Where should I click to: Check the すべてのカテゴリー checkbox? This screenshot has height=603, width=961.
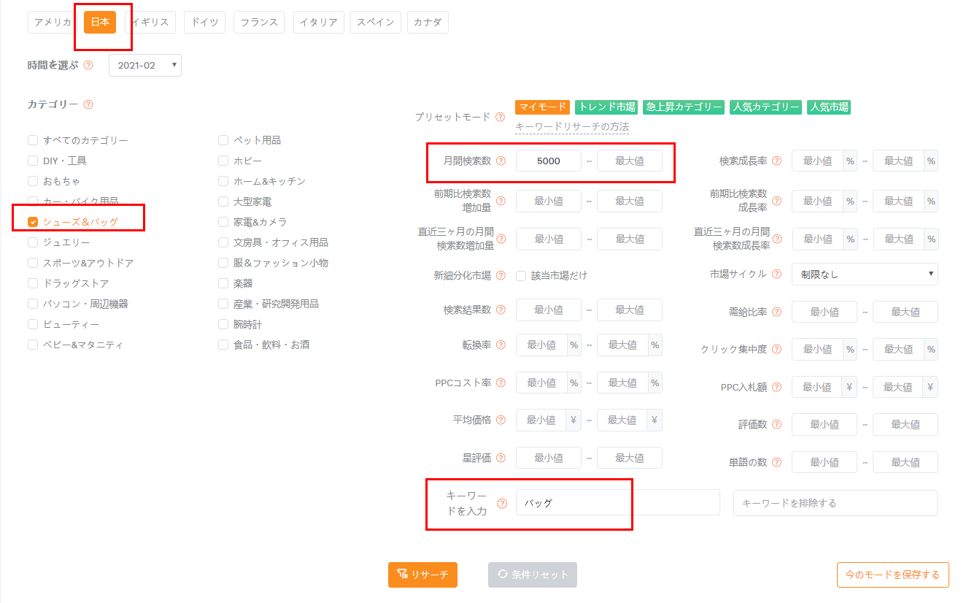(33, 140)
